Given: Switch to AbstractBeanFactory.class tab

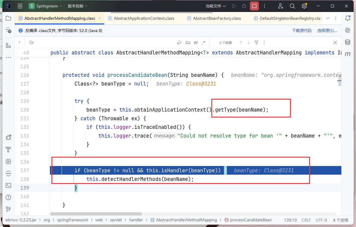Looking at the screenshot, I should (217, 18).
